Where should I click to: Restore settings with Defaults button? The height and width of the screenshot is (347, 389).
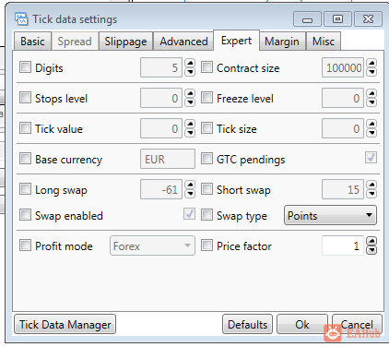coord(247,324)
